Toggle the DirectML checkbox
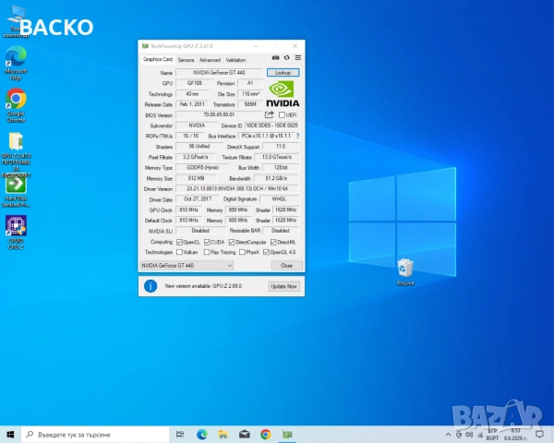Viewport: 554px width, 443px height. [x=273, y=242]
